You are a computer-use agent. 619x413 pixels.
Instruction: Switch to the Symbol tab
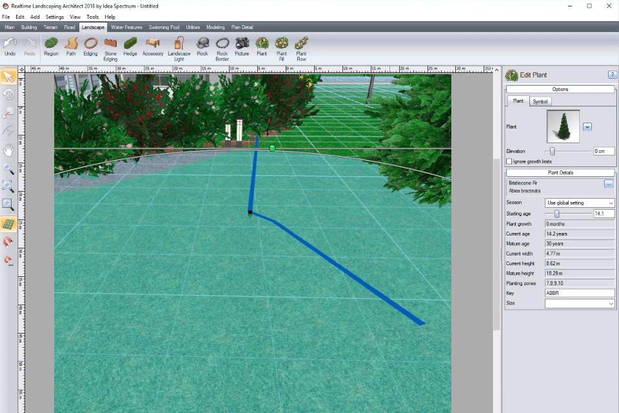click(x=540, y=101)
